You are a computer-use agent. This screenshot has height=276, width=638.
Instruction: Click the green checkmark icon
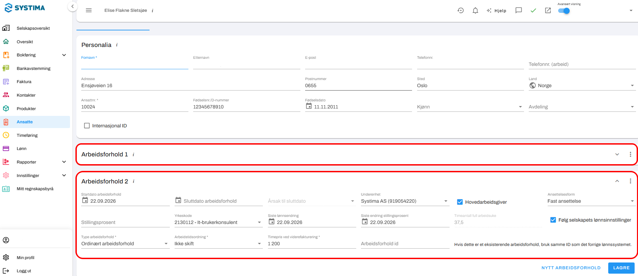pos(533,10)
